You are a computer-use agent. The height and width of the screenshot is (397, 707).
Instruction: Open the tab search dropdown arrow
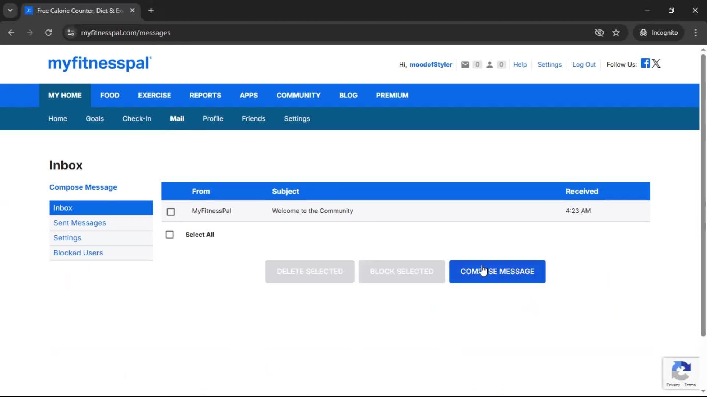pyautogui.click(x=10, y=11)
